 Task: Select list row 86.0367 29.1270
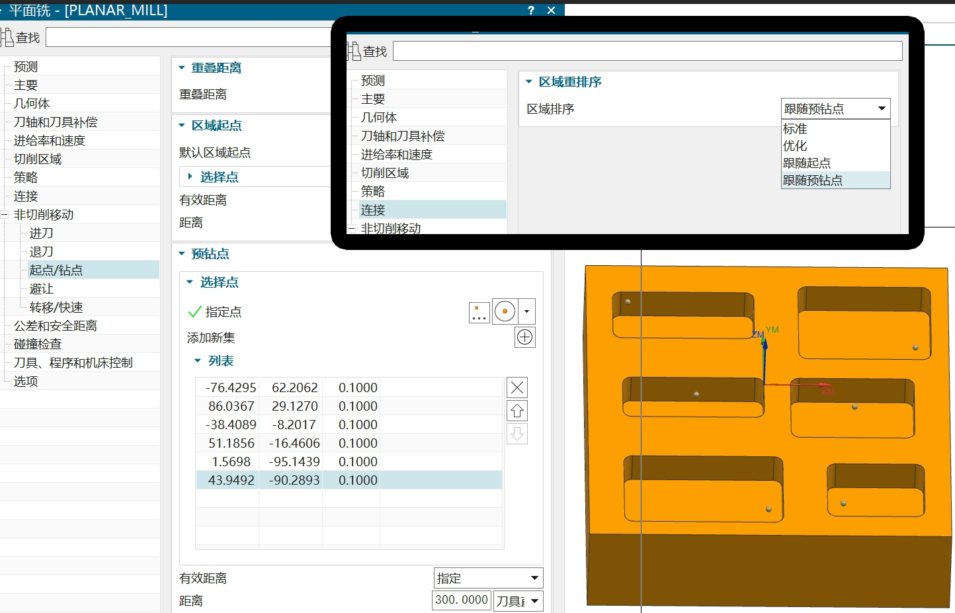[349, 406]
